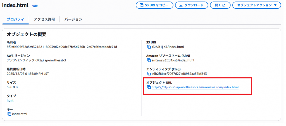Image resolution: width=286 pixels, height=126 pixels.
Task: Click the copy icon beside オブジェクト URL link
Action: coord(149,87)
